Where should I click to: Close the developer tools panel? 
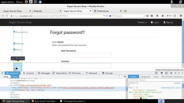point(182,73)
